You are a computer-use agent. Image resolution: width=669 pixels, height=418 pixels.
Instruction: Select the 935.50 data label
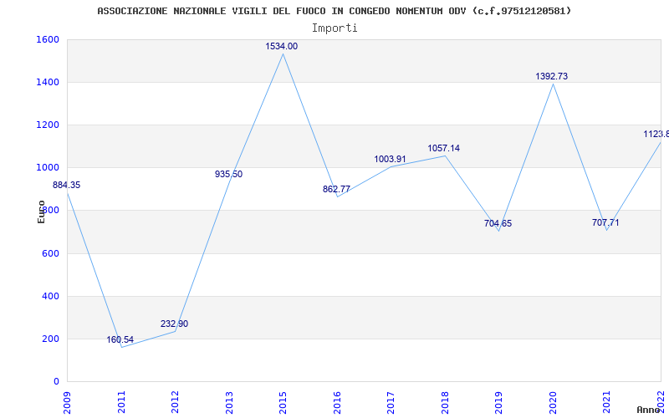coord(228,174)
